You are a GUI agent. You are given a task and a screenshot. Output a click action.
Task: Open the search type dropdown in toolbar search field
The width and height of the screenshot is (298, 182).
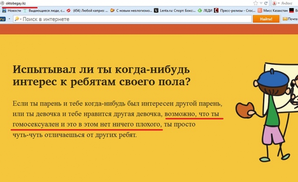pos(21,19)
